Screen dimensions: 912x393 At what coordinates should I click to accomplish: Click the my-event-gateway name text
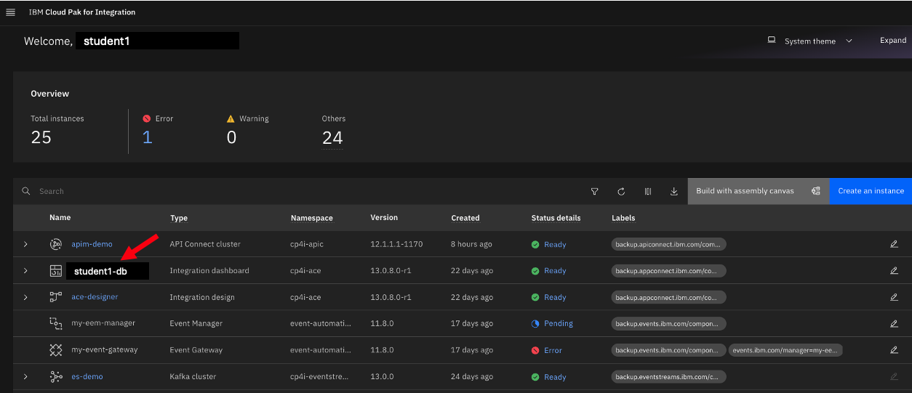(105, 350)
